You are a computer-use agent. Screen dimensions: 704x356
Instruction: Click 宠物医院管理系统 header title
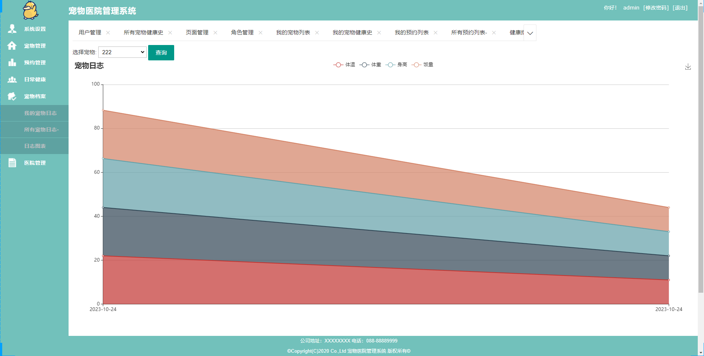[102, 11]
